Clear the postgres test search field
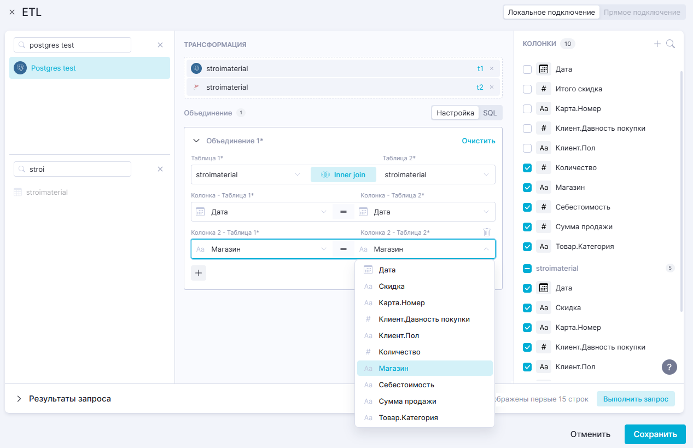The image size is (693, 448). pos(160,45)
